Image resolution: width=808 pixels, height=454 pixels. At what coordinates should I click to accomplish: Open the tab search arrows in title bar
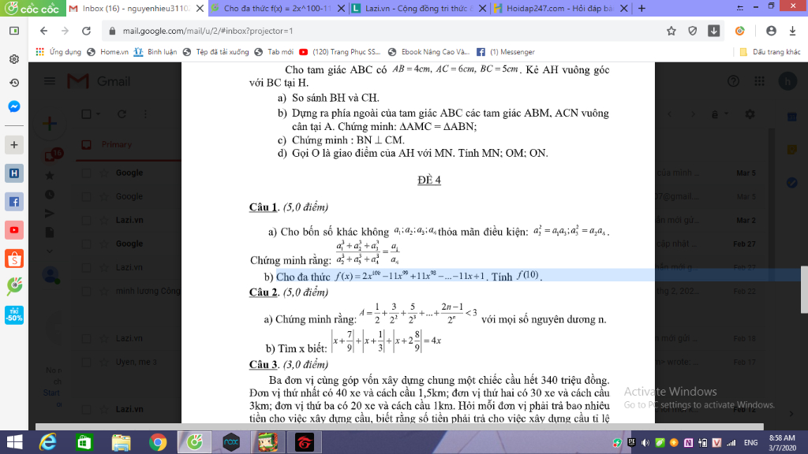pos(740,8)
